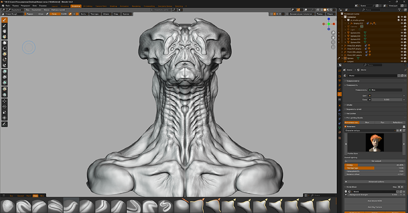The image size is (408, 213).
Task: Select the S-curve stroke brush thumbnail
Action: point(166,207)
